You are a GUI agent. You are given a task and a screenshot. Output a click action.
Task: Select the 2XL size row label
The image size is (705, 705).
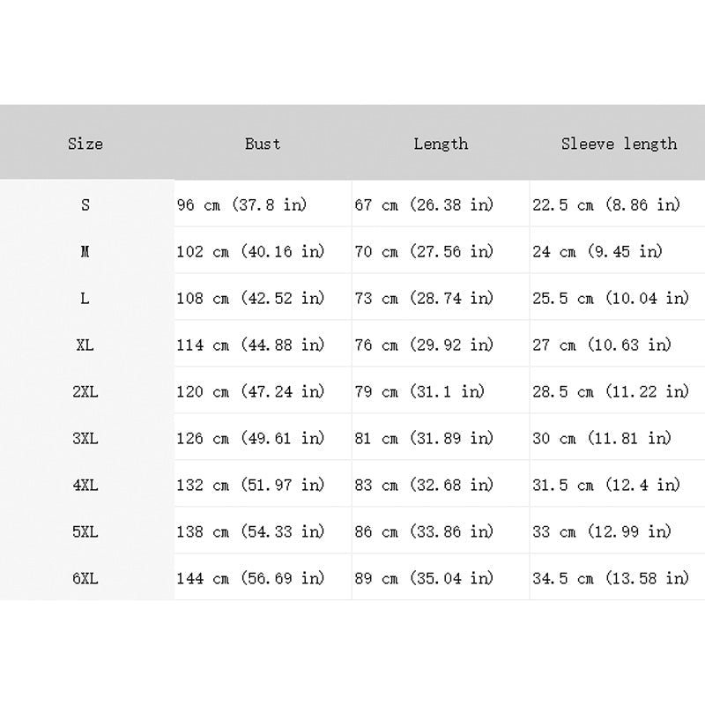point(85,391)
